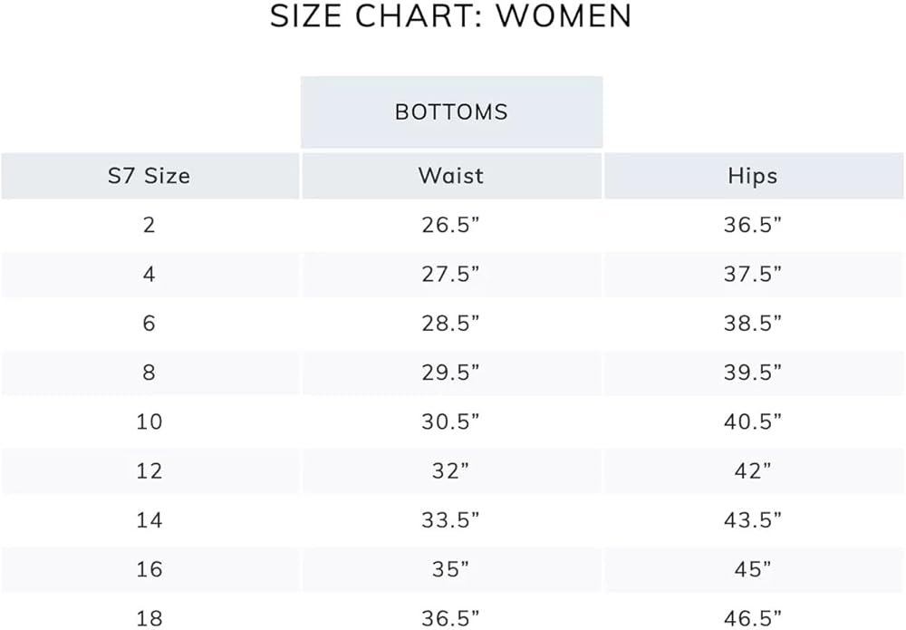Select the Hips column header
This screenshot has height=630, width=906.
tap(752, 175)
